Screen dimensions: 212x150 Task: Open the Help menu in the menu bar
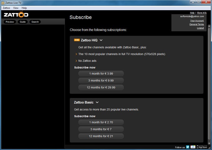24,8
